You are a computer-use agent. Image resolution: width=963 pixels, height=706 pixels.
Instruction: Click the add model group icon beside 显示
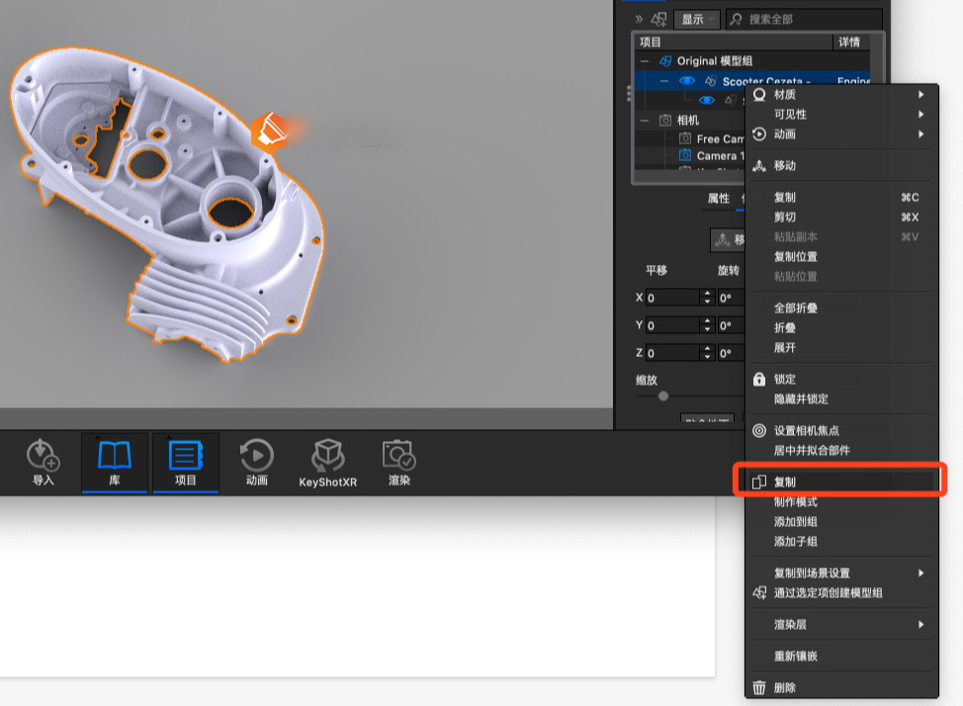[x=658, y=19]
